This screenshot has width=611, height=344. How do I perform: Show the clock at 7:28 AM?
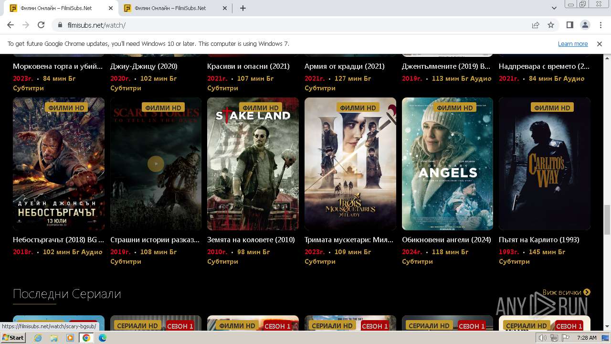coord(587,338)
